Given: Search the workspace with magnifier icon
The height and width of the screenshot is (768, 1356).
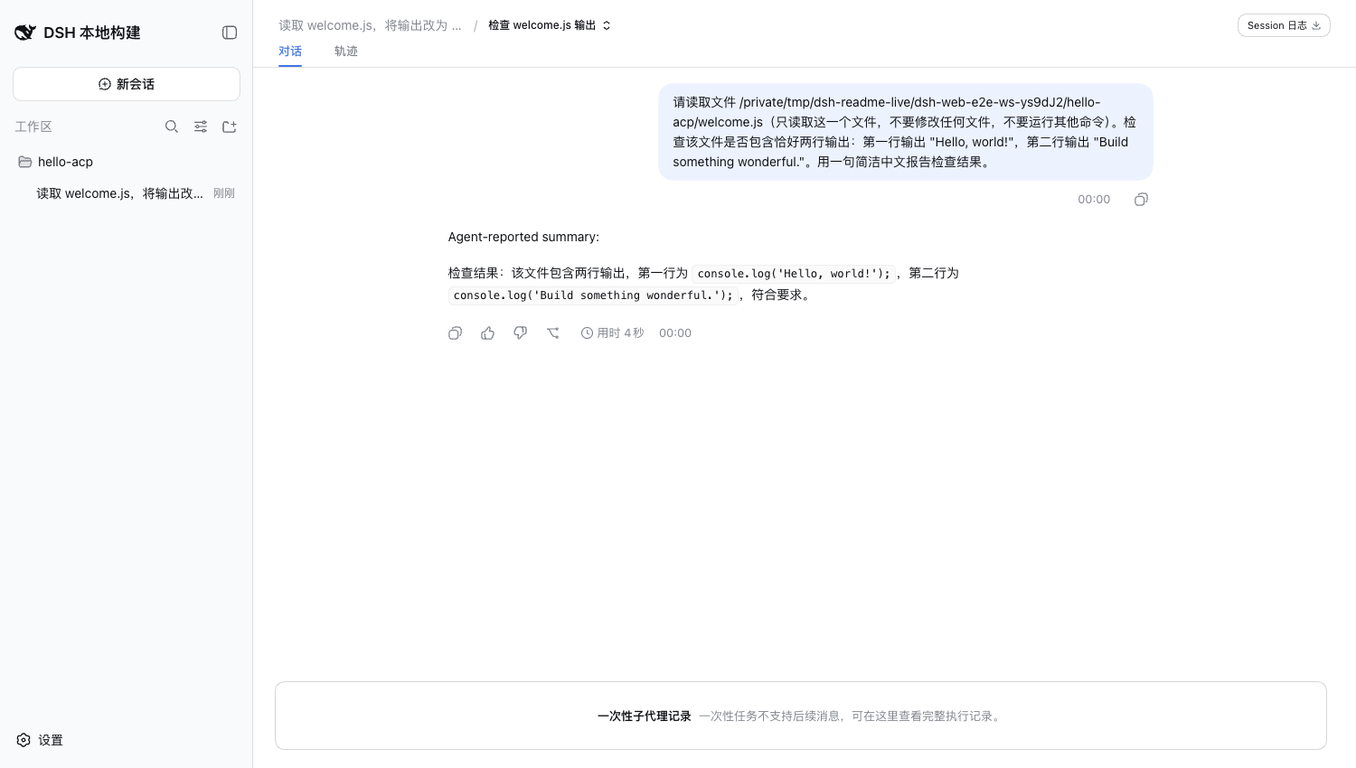Looking at the screenshot, I should click(172, 126).
